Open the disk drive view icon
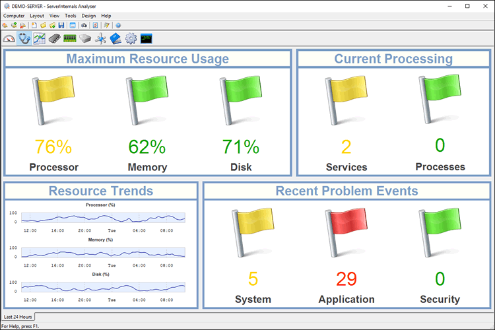The image size is (495, 330). pos(85,38)
